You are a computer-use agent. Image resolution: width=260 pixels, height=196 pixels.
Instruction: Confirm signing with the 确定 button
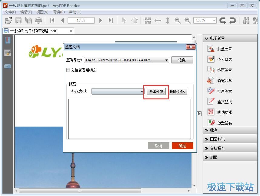182,146
